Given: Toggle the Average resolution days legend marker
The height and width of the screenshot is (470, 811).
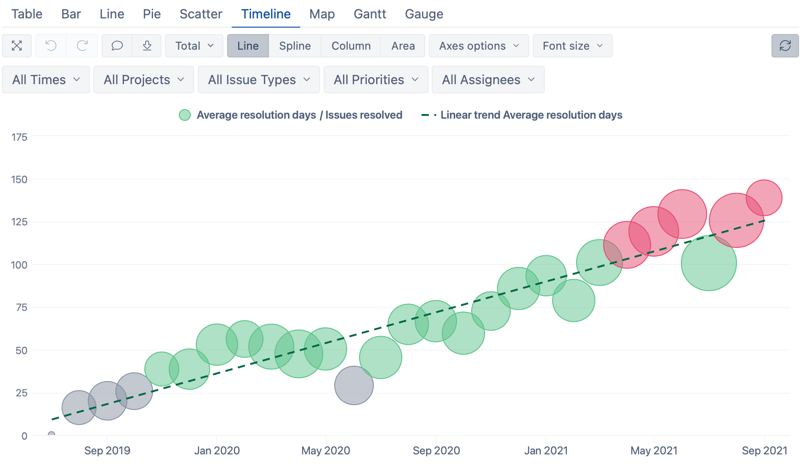Looking at the screenshot, I should click(x=185, y=115).
